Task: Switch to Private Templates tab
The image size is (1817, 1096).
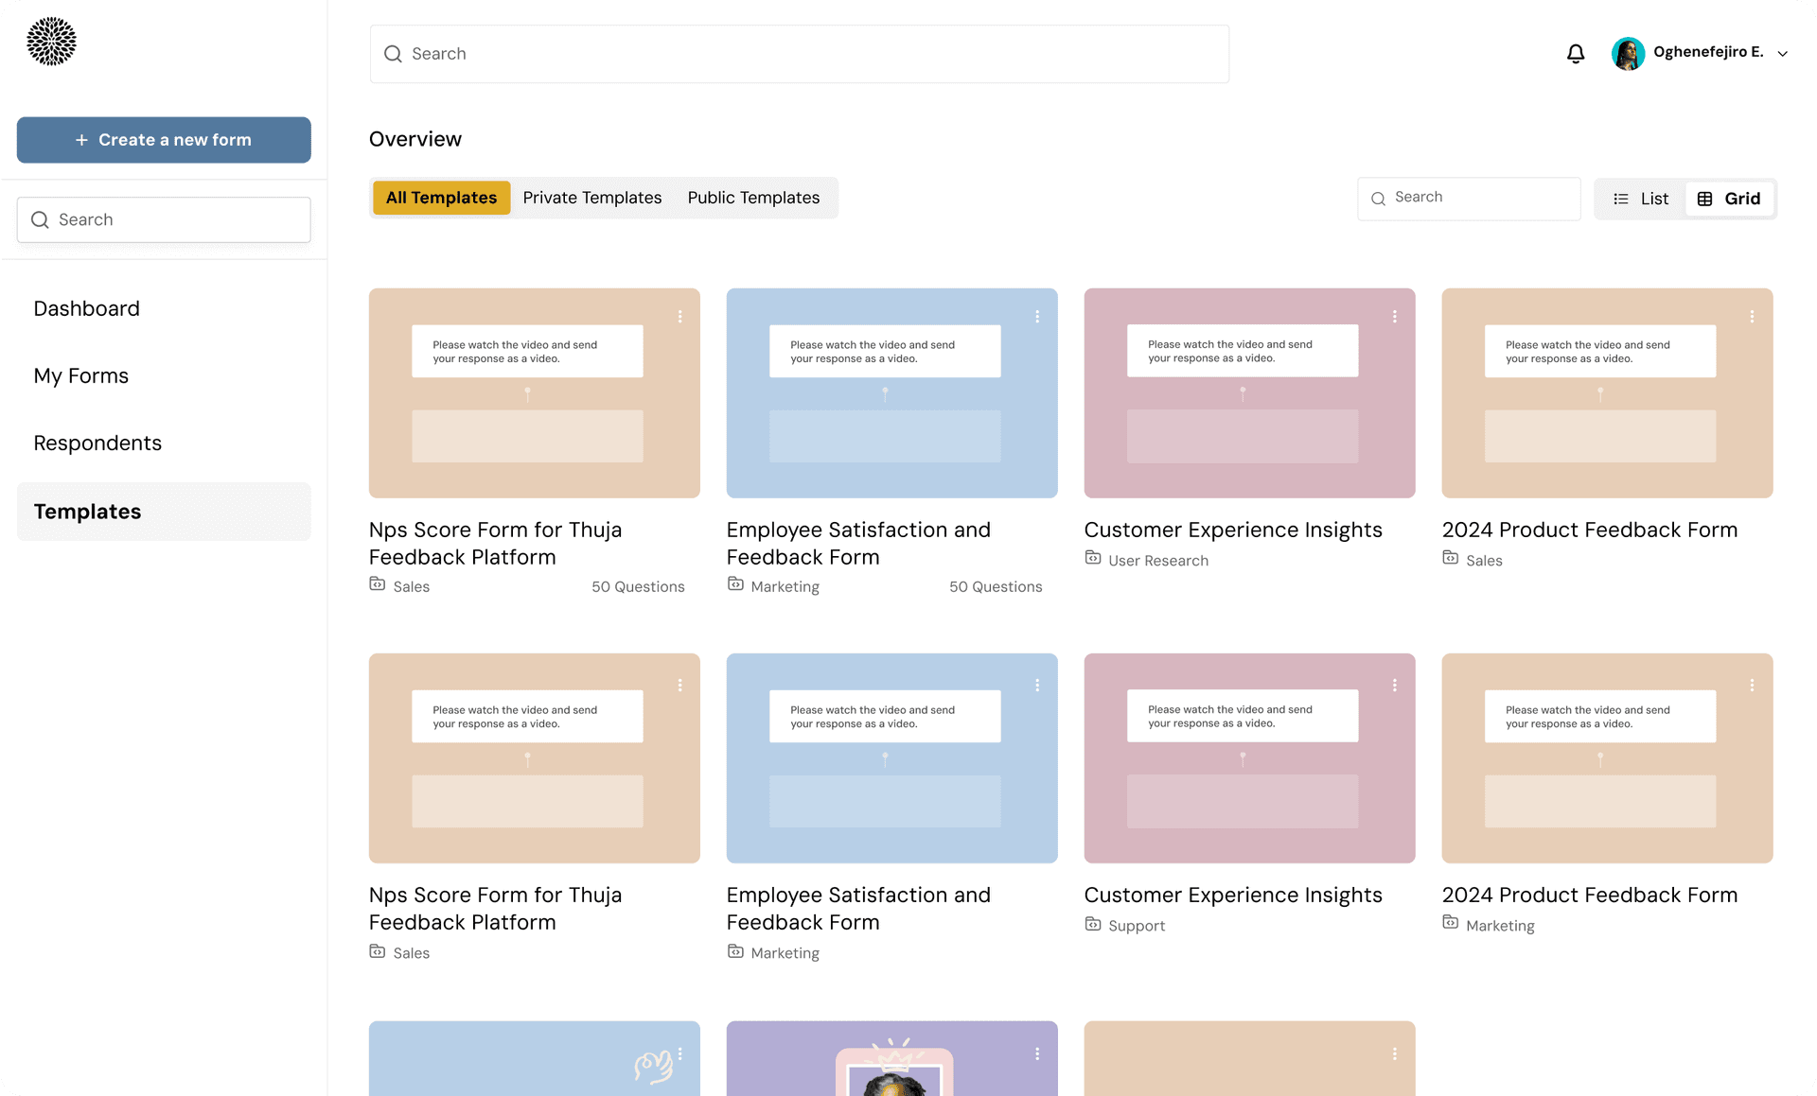Action: (592, 198)
